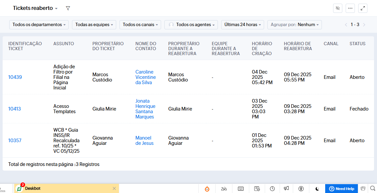Open the Zia assistant icon
The image size is (377, 193).
coord(224,189)
